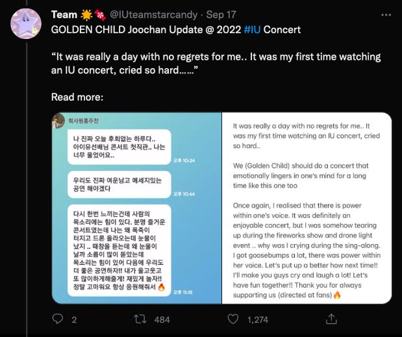Click the last long Korean chat bubble
This screenshot has height=337, width=402.
[119, 251]
